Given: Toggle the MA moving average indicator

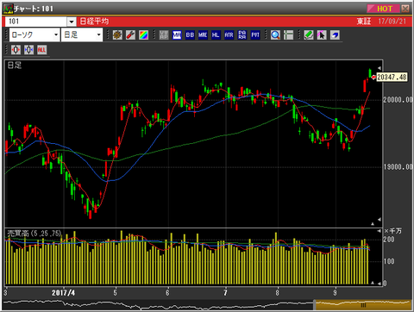Looking at the screenshot, I should [177, 35].
